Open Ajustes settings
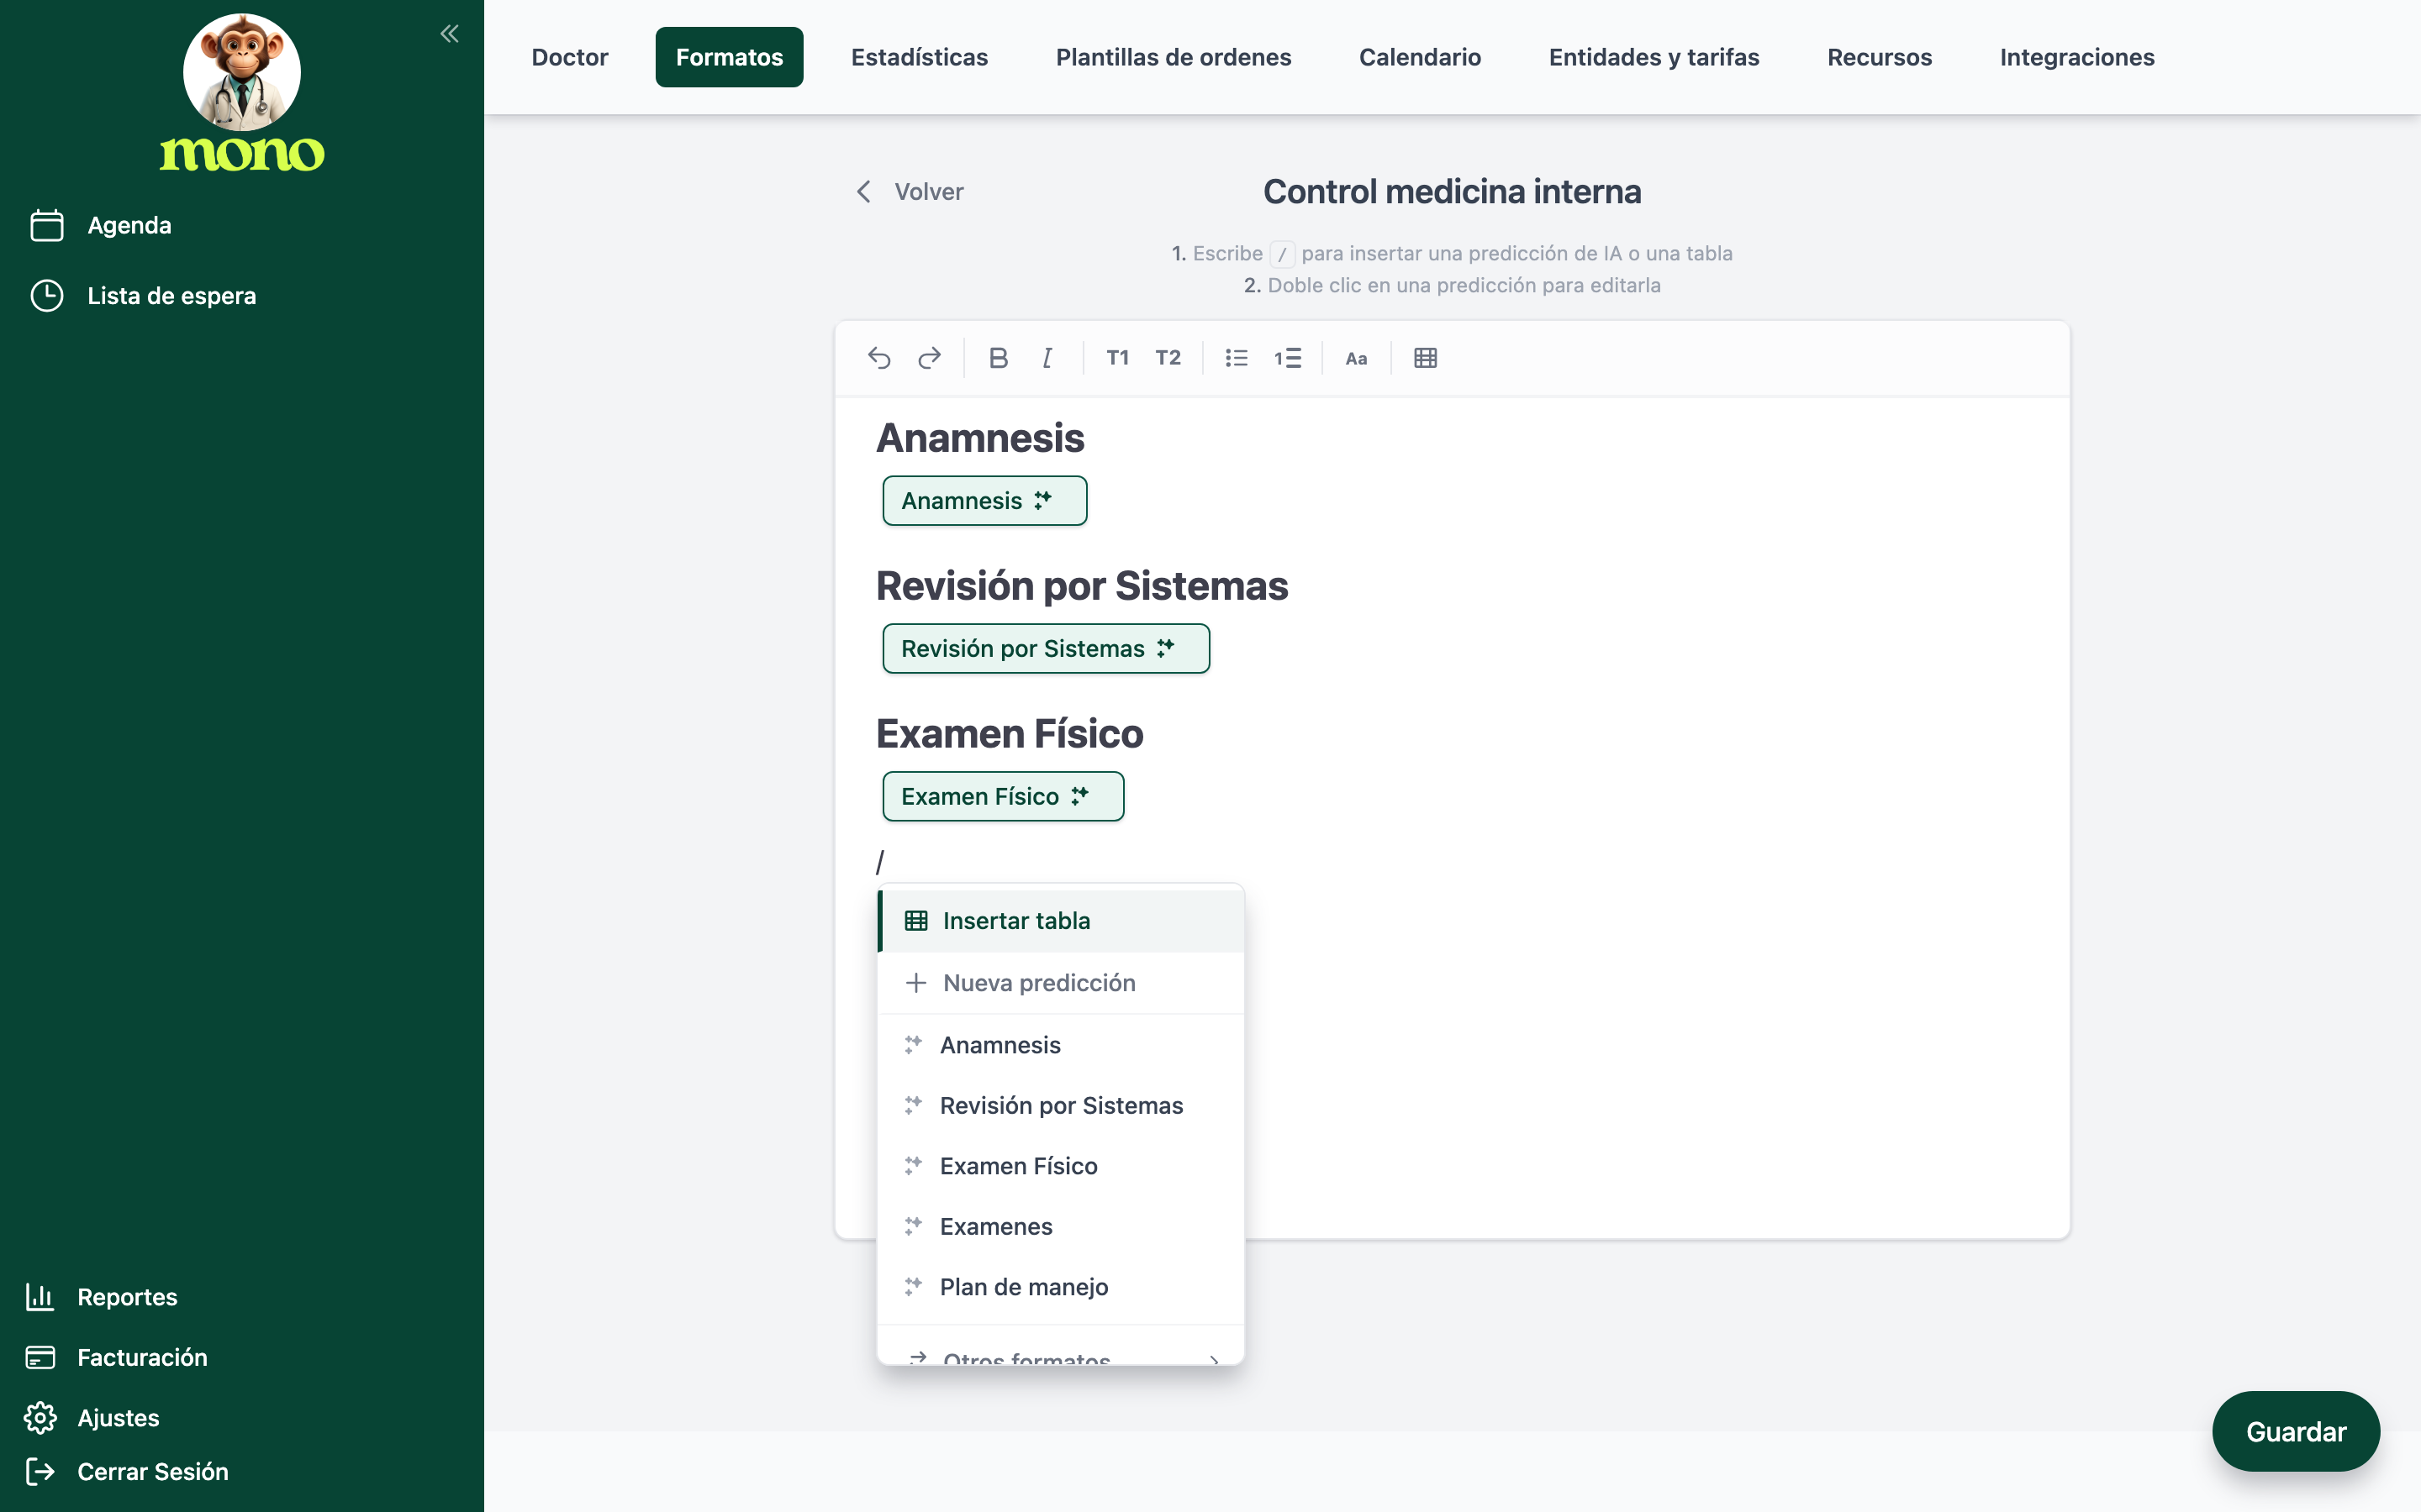 92,1418
